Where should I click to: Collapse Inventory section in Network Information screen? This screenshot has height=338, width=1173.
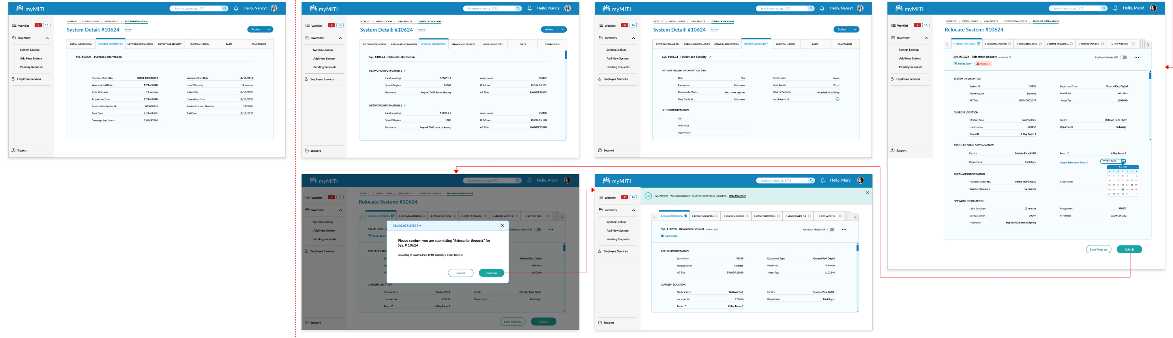340,38
